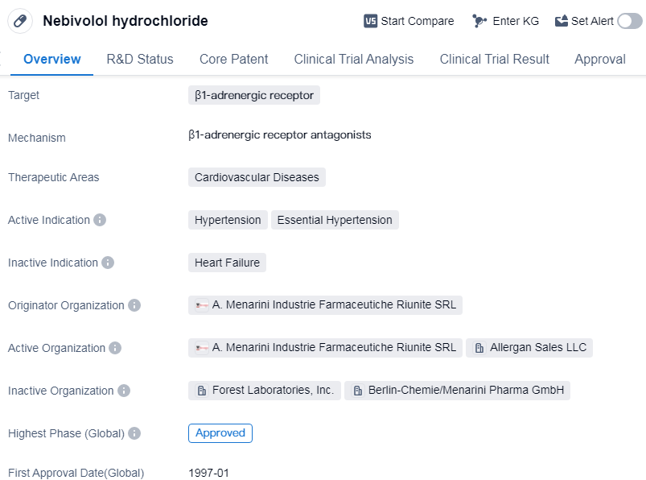Click the pill drug icon beside title
Image resolution: width=646 pixels, height=480 pixels.
pyautogui.click(x=21, y=21)
